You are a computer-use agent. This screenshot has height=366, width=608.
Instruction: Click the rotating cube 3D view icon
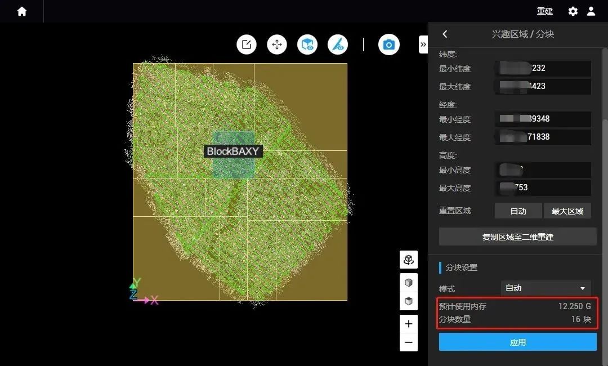pos(409,260)
